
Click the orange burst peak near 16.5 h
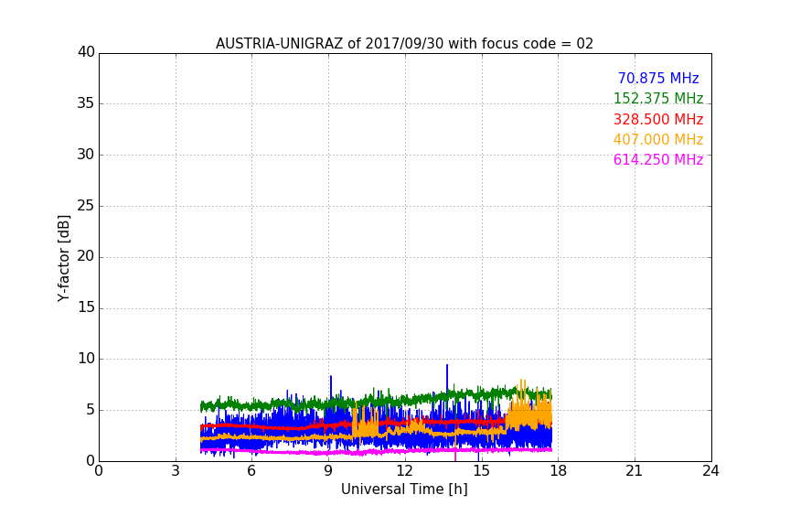pyautogui.click(x=521, y=381)
